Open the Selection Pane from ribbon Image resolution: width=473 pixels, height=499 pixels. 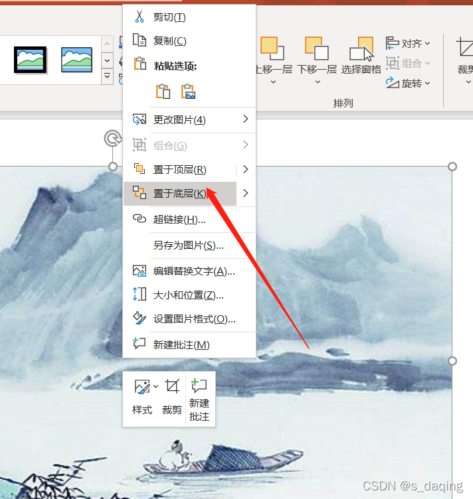click(x=361, y=55)
